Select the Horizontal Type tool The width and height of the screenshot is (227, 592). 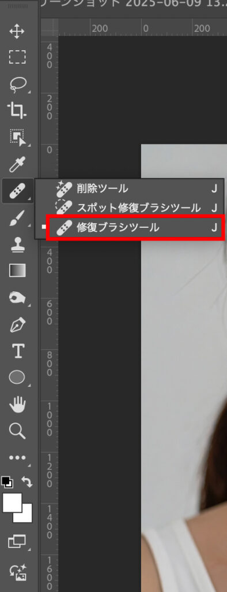(17, 351)
